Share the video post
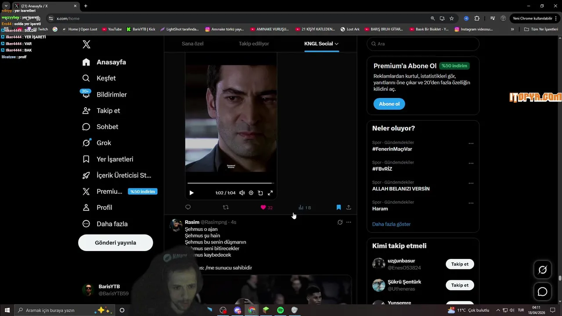The image size is (562, 316). (x=349, y=207)
